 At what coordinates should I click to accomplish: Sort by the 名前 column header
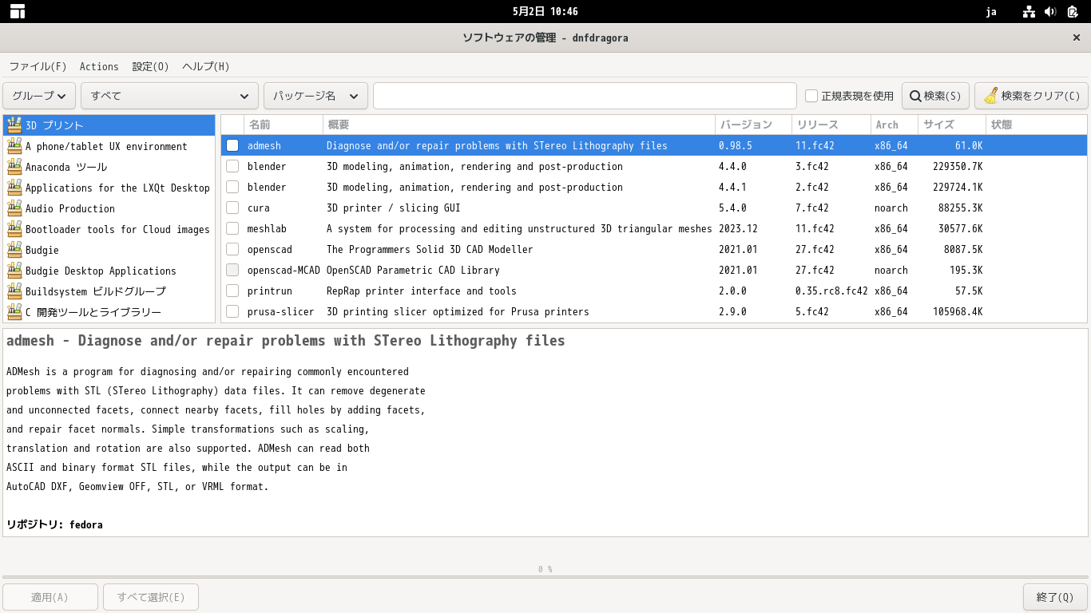284,125
